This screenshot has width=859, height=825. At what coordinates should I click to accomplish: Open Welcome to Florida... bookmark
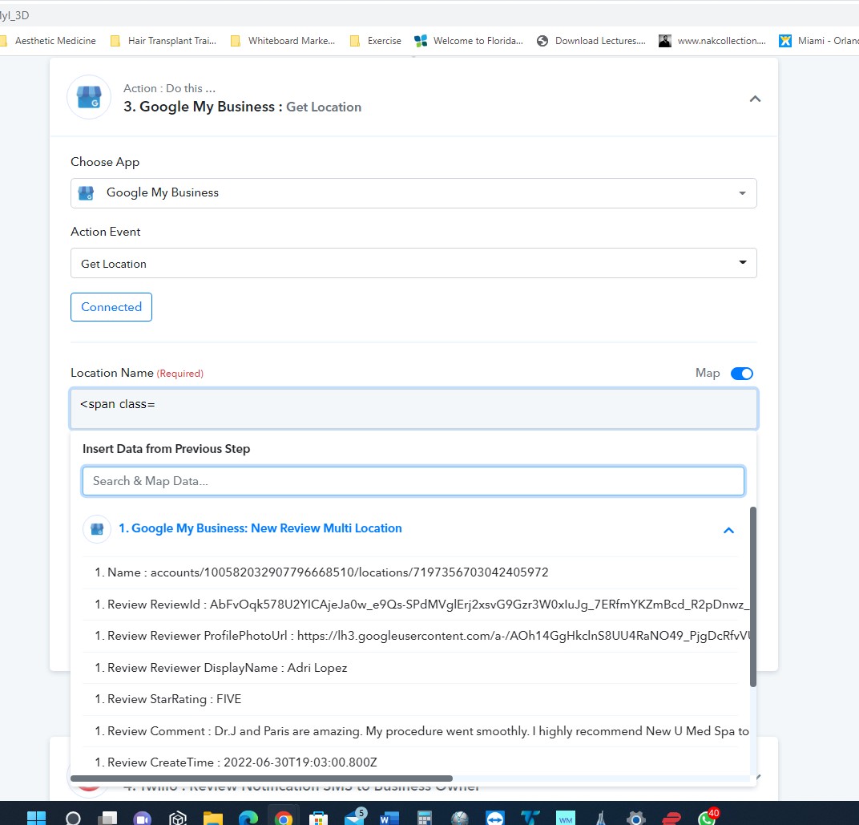click(469, 41)
